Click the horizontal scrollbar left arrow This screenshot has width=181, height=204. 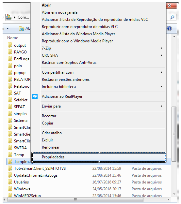5,199
